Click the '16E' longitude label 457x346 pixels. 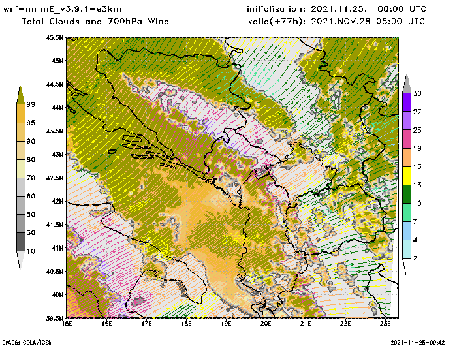tap(106, 324)
